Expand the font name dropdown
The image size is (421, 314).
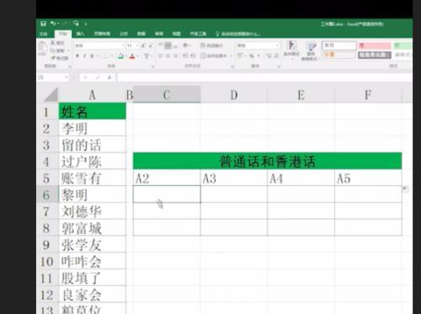coord(123,45)
